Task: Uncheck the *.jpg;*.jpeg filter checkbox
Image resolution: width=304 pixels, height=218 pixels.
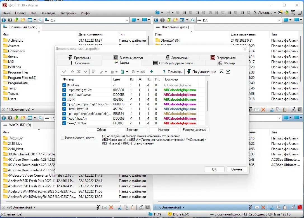Action: [x=64, y=104]
